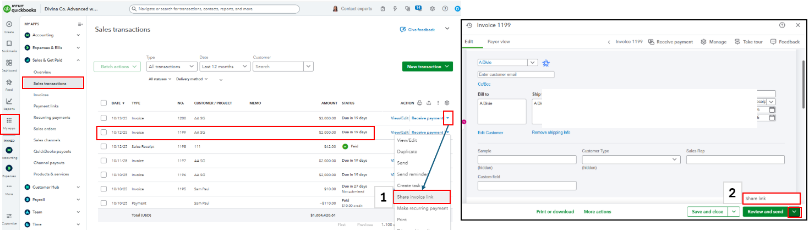Click Give feedback link
Screen dimensions: 809x231
418,30
